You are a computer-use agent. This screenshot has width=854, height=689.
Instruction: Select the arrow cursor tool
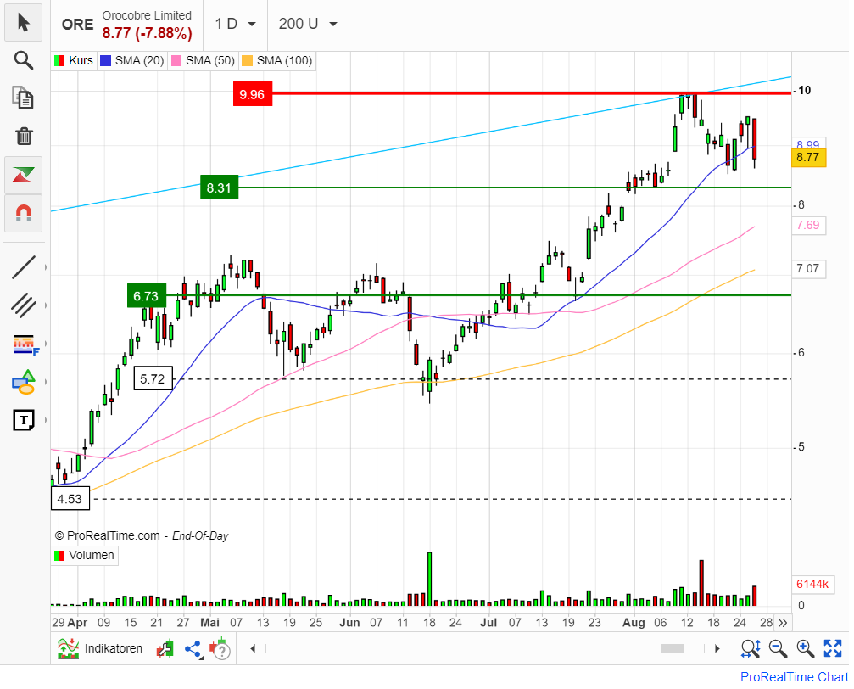point(23,23)
